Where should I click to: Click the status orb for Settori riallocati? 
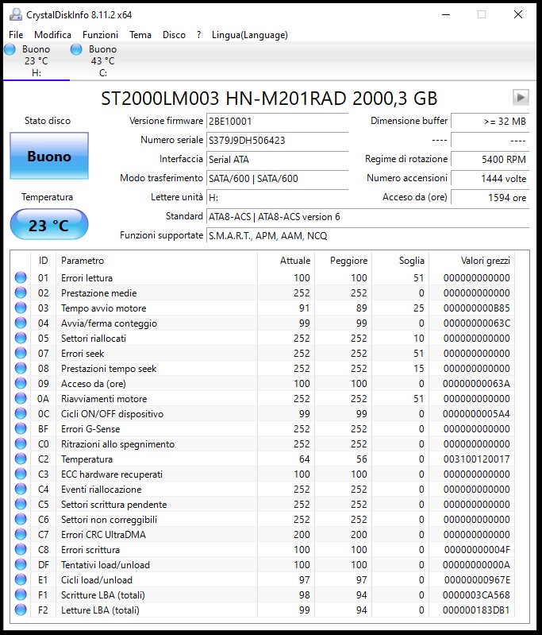(x=21, y=338)
